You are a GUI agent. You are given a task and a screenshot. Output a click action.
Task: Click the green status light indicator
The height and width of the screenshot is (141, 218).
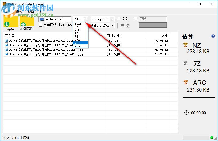[x=212, y=138]
